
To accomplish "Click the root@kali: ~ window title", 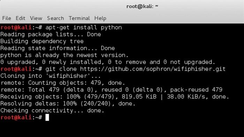I will (142, 7).
